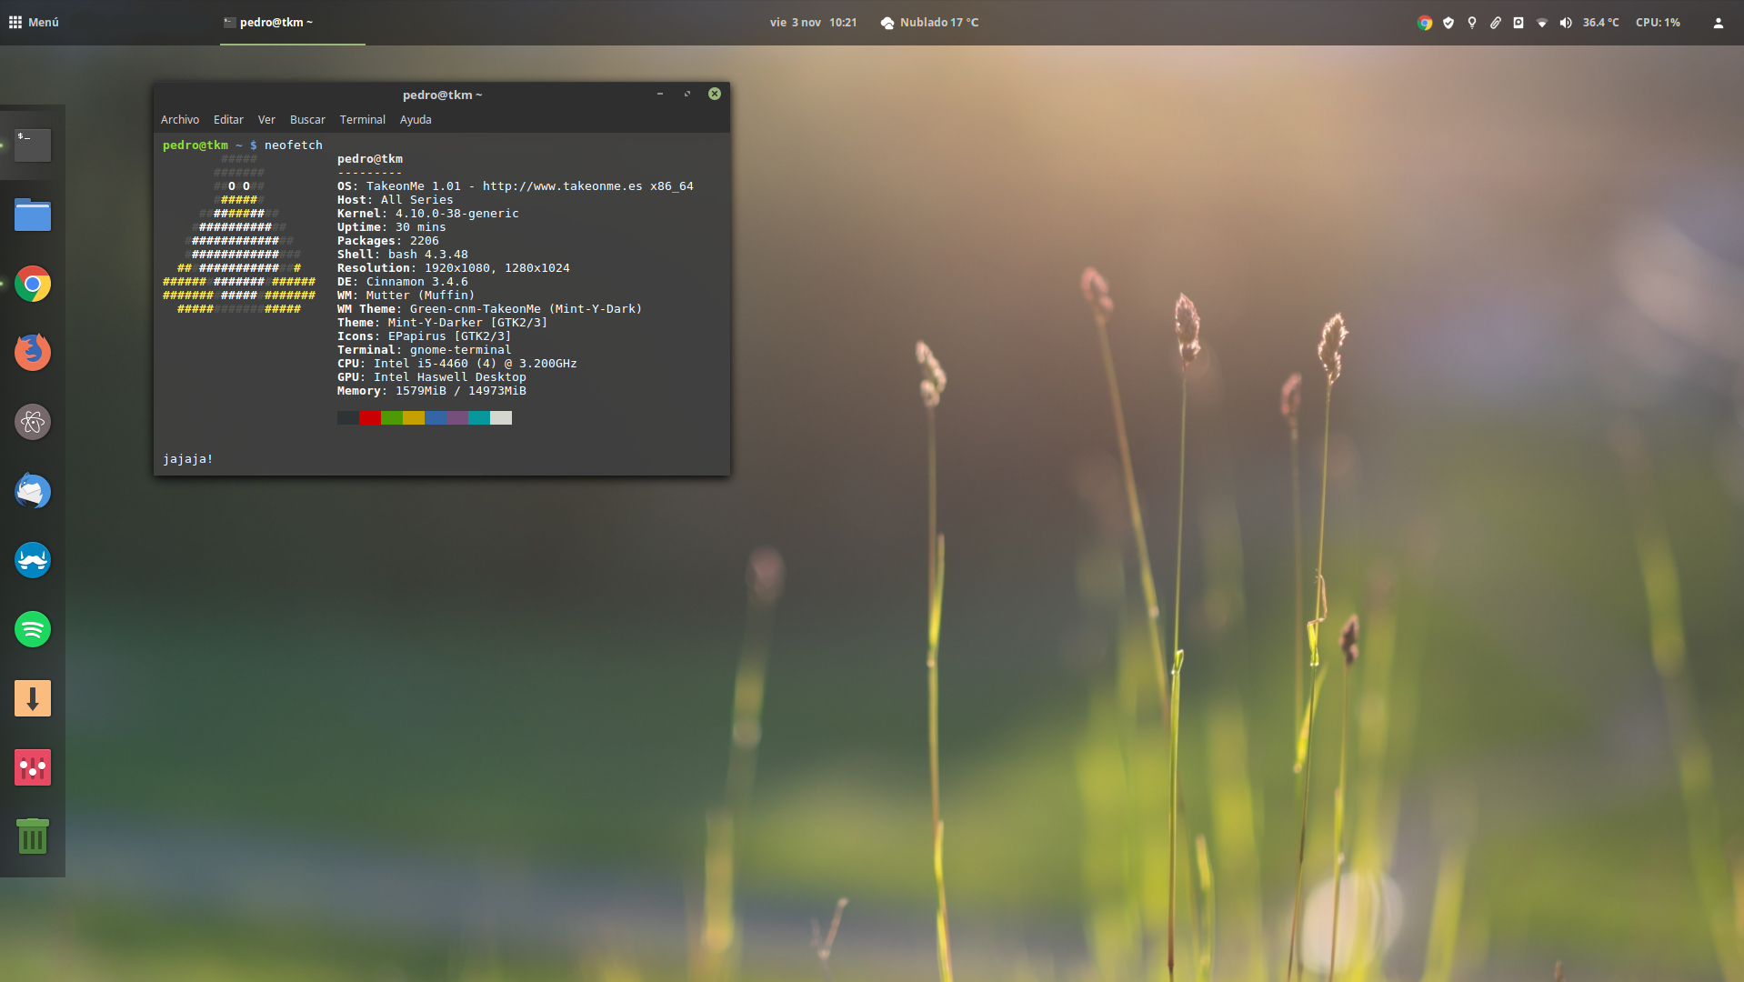The image size is (1744, 982).
Task: Open the Buscar menu in terminal
Action: coord(307,120)
